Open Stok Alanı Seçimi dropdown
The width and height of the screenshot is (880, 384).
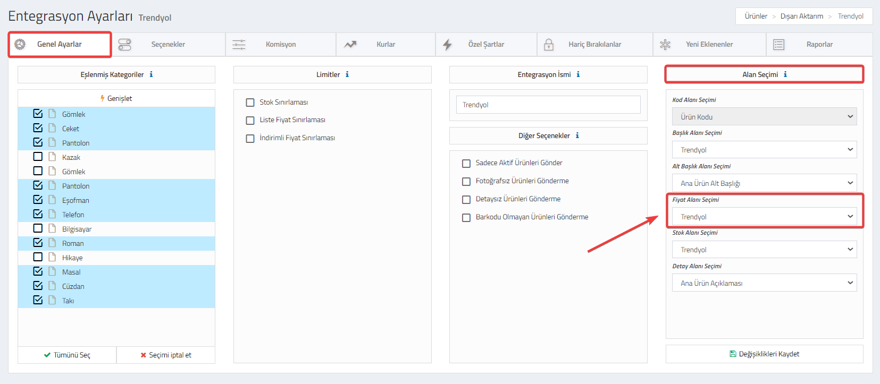pyautogui.click(x=764, y=250)
